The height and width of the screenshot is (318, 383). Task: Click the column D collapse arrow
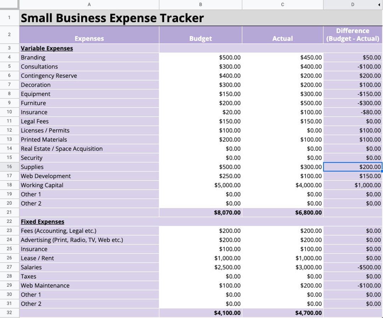click(x=379, y=5)
